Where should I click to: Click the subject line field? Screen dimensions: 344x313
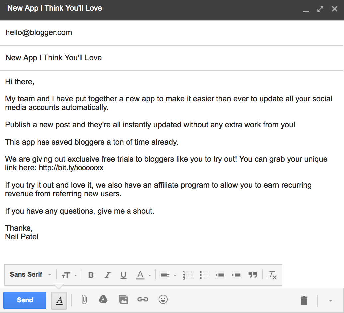(172, 58)
